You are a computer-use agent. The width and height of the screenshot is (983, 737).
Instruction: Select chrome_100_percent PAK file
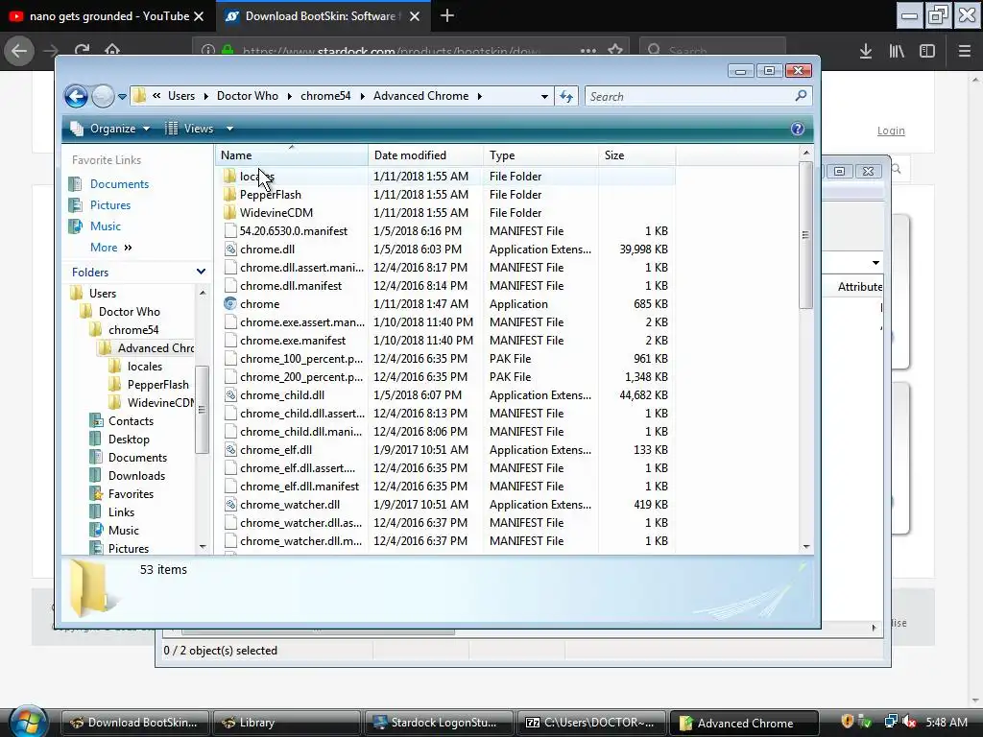[301, 359]
